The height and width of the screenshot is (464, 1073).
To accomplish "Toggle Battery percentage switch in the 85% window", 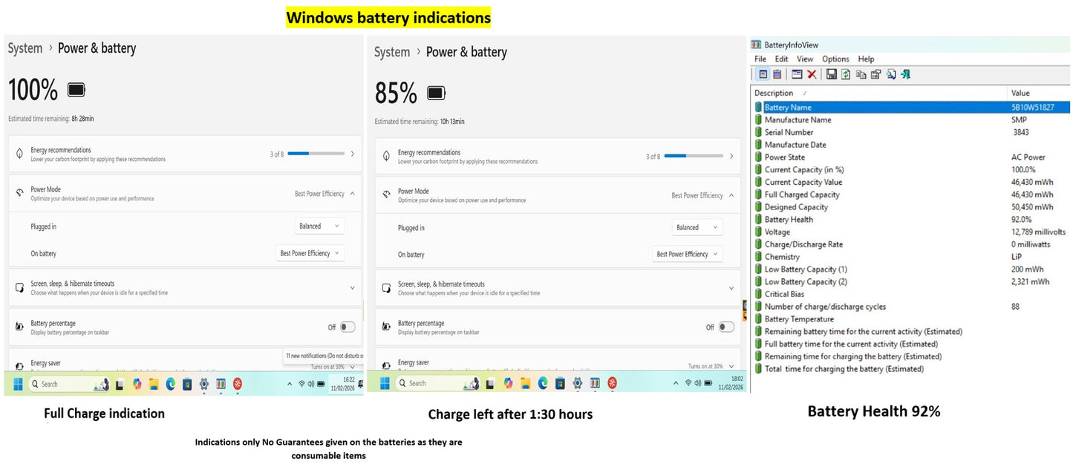I will (725, 327).
